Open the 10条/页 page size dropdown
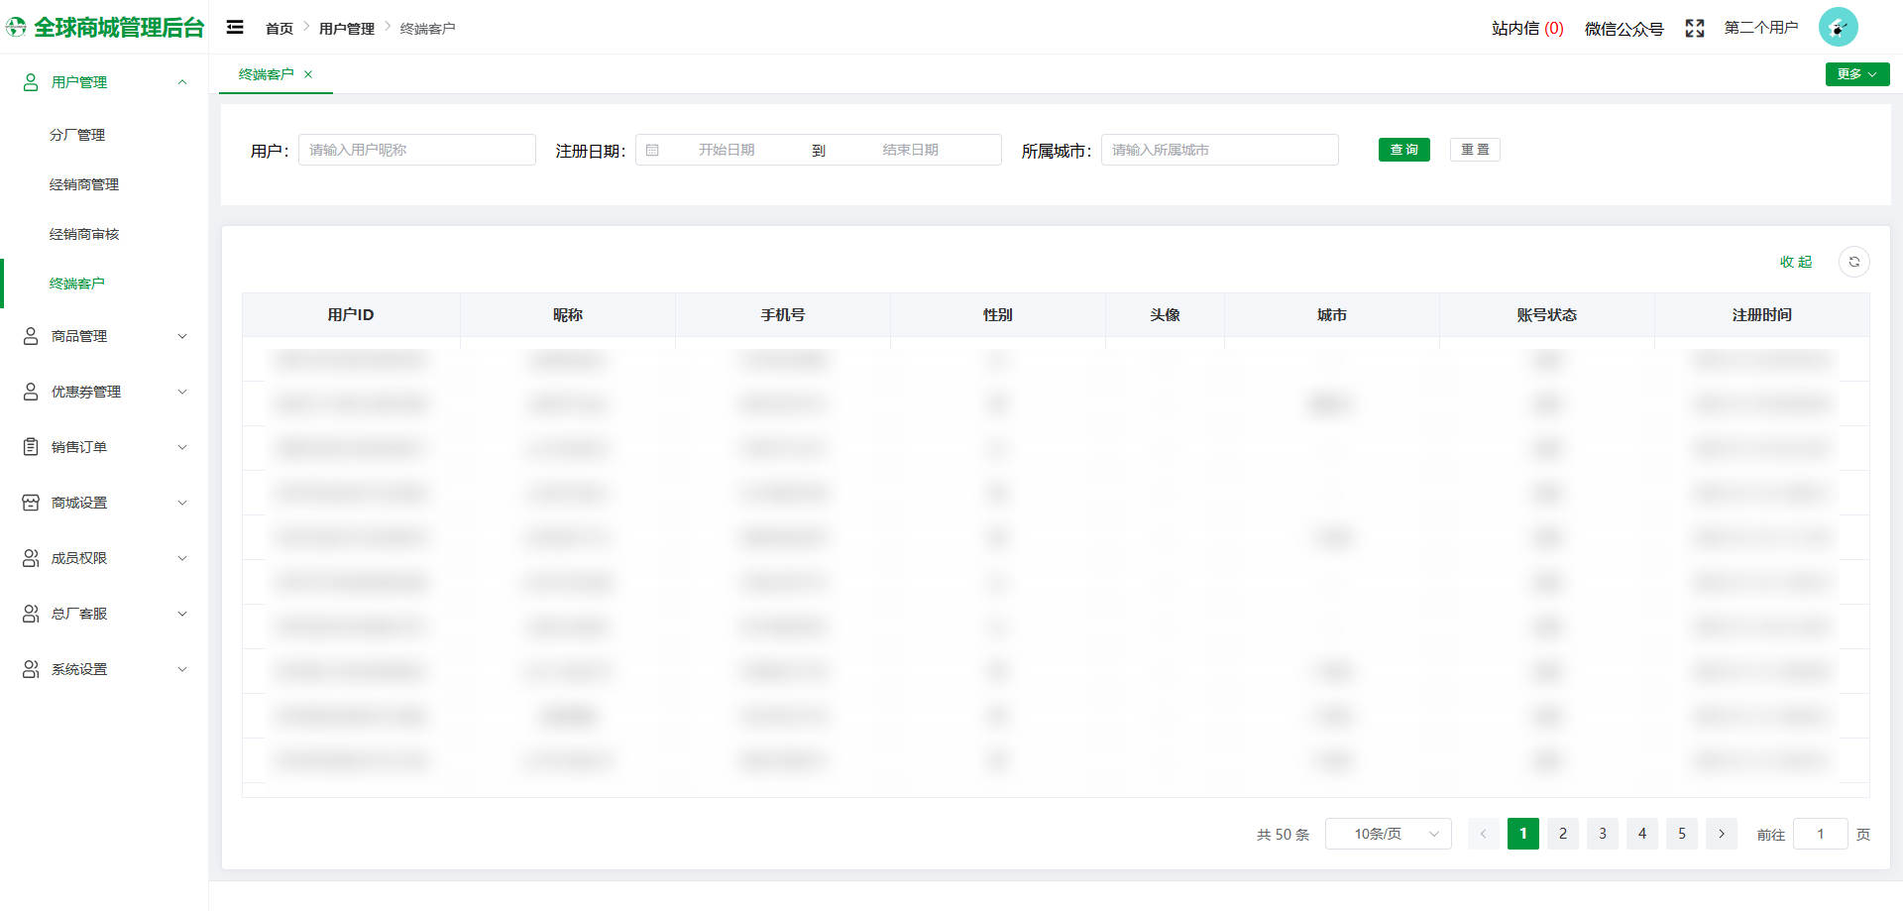 pos(1388,834)
